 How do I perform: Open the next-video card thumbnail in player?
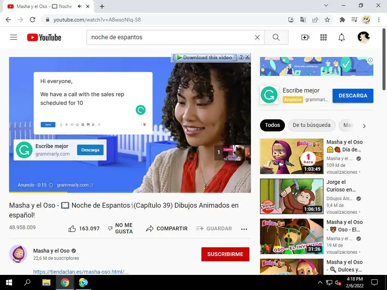232,153
